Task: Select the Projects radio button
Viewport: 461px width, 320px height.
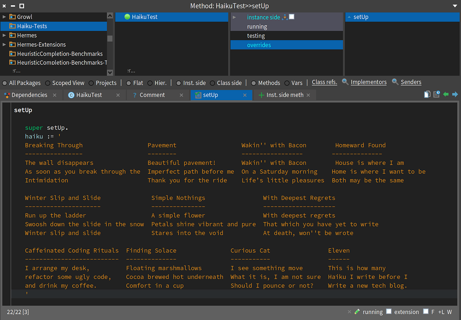Action: (91, 83)
